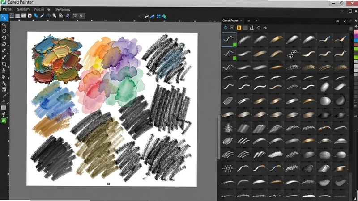Toggle the yellow highlighted button in brush panel
Viewport: 358px width, 201px height.
pos(239,28)
